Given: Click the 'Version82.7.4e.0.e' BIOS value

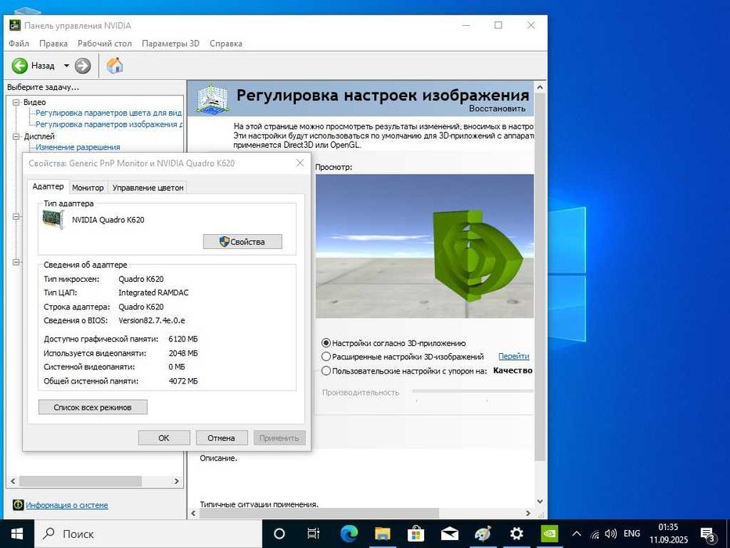Looking at the screenshot, I should tap(152, 320).
